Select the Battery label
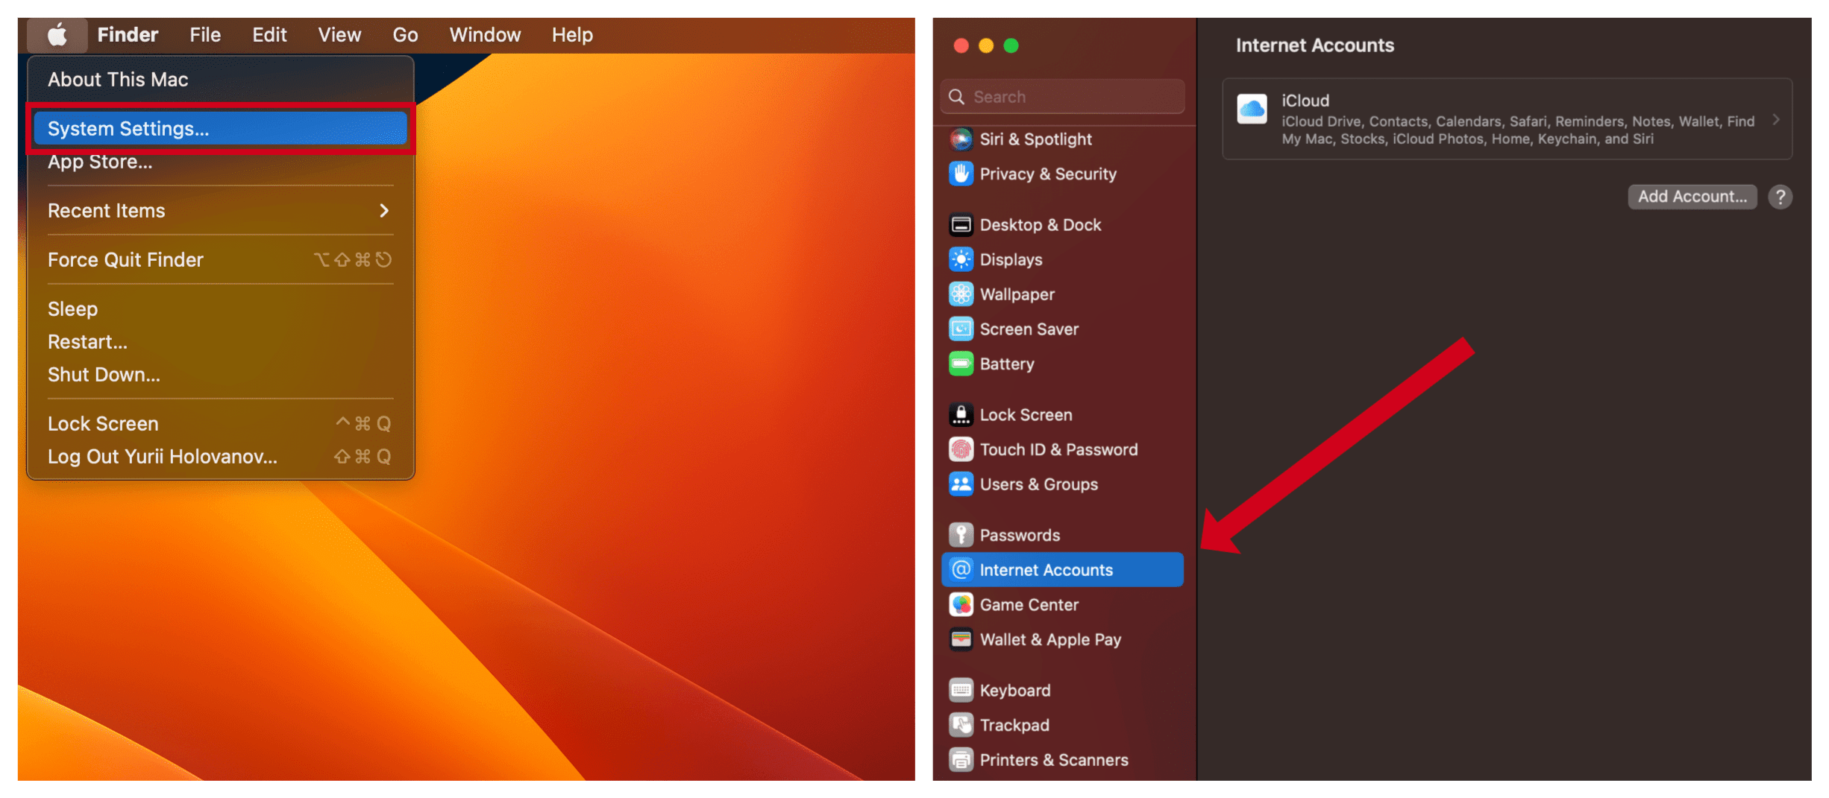 1007,364
